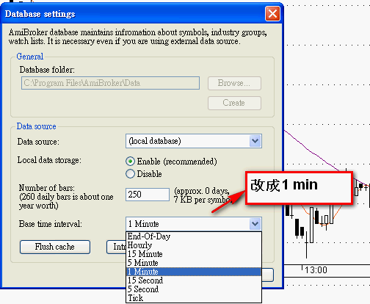Choose 15 Second interval option
This screenshot has height=304, width=370.
point(194,281)
